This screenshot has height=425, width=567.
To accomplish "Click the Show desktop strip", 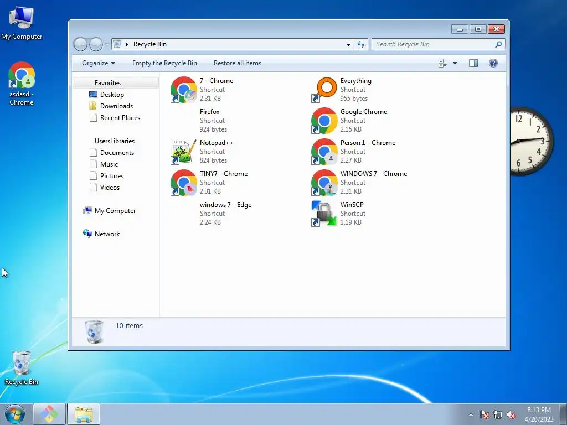I will tap(563, 414).
